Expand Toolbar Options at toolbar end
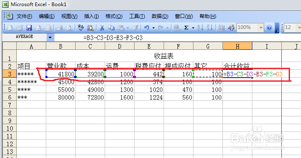This screenshot has width=301, height=158. pyautogui.click(x=277, y=28)
